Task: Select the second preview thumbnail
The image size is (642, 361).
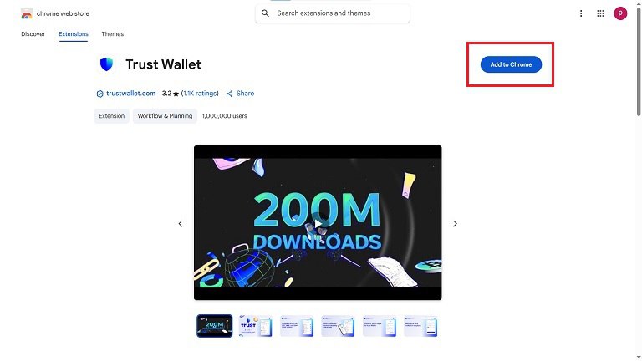Action: coord(256,326)
